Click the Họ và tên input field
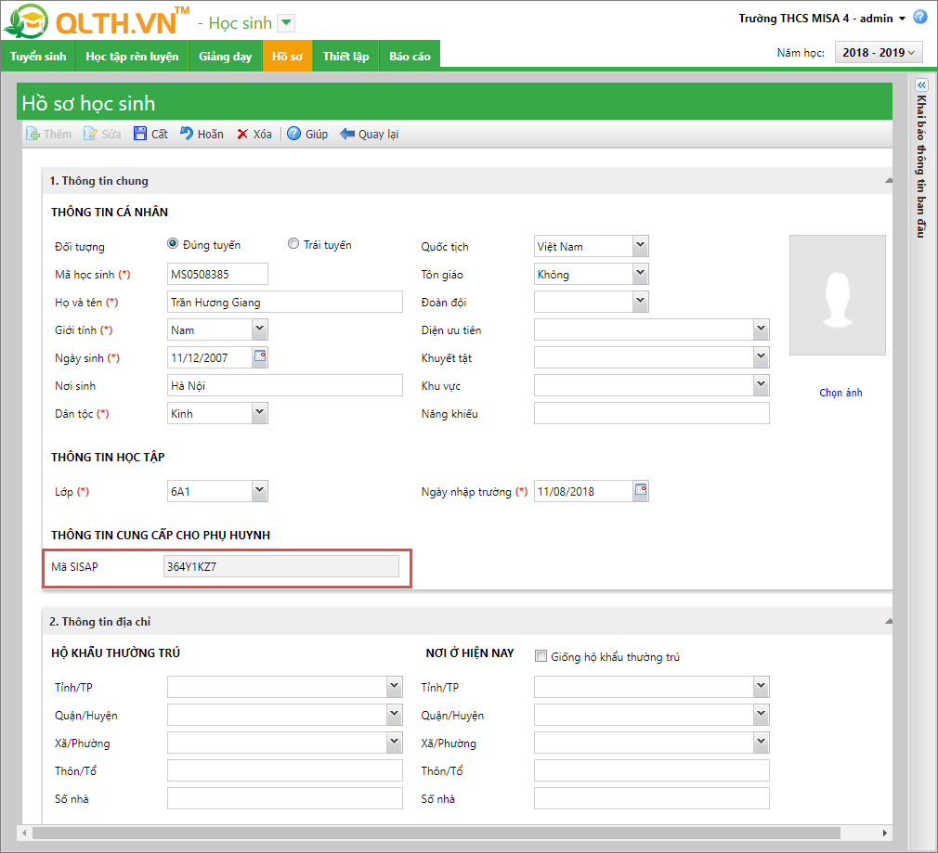Screen dimensions: 938x853 pos(284,302)
